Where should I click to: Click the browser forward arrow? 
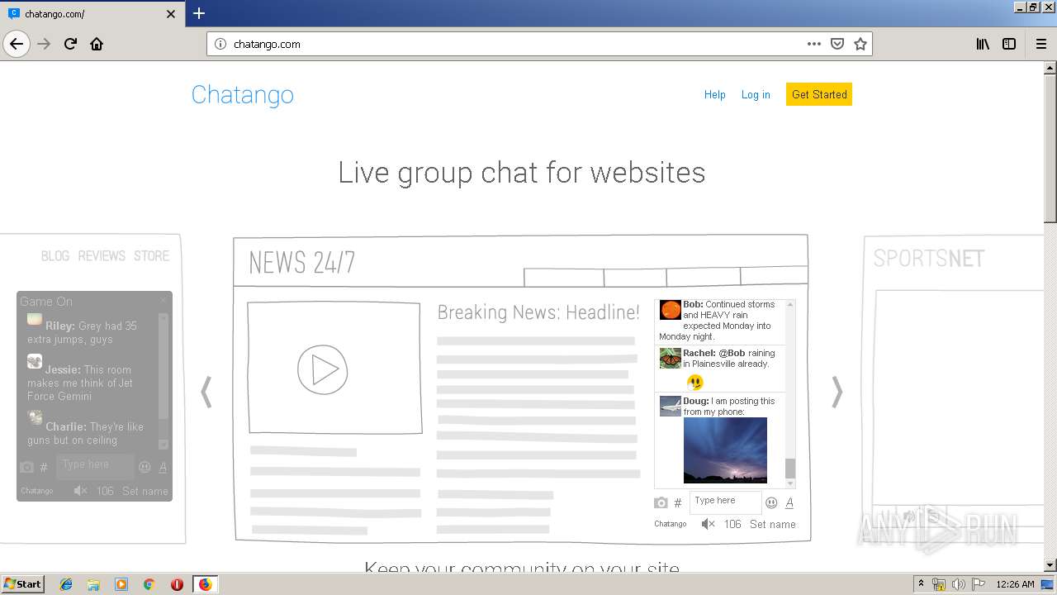pyautogui.click(x=44, y=44)
